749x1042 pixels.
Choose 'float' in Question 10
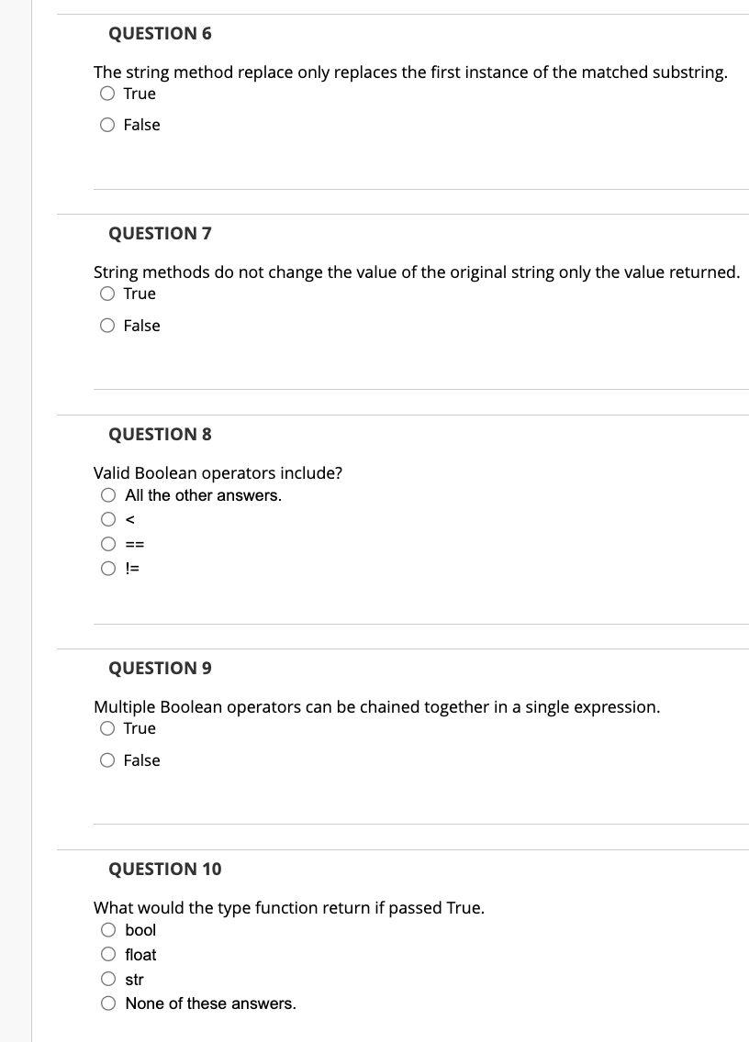(107, 955)
